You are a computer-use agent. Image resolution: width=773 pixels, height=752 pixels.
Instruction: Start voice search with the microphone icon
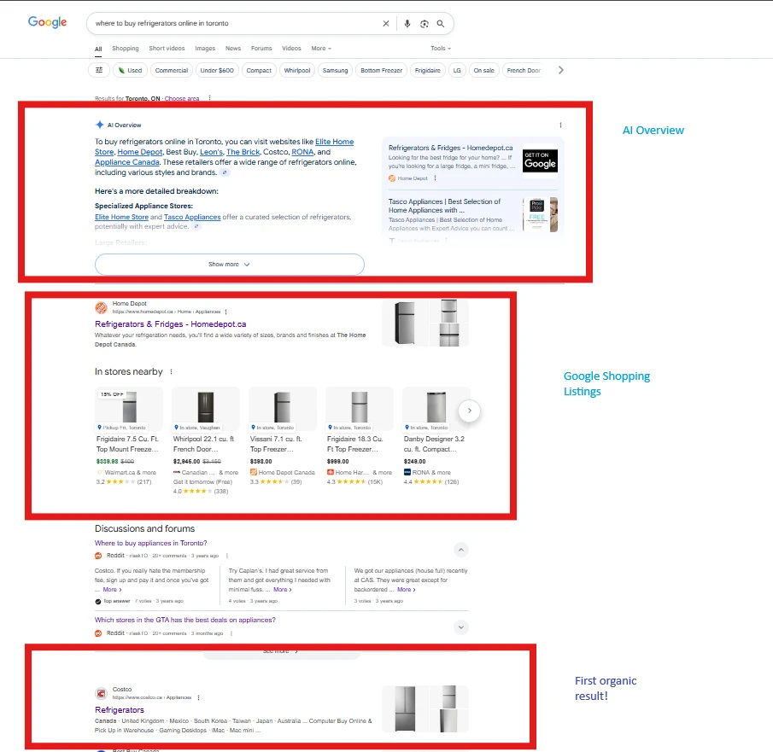[407, 24]
